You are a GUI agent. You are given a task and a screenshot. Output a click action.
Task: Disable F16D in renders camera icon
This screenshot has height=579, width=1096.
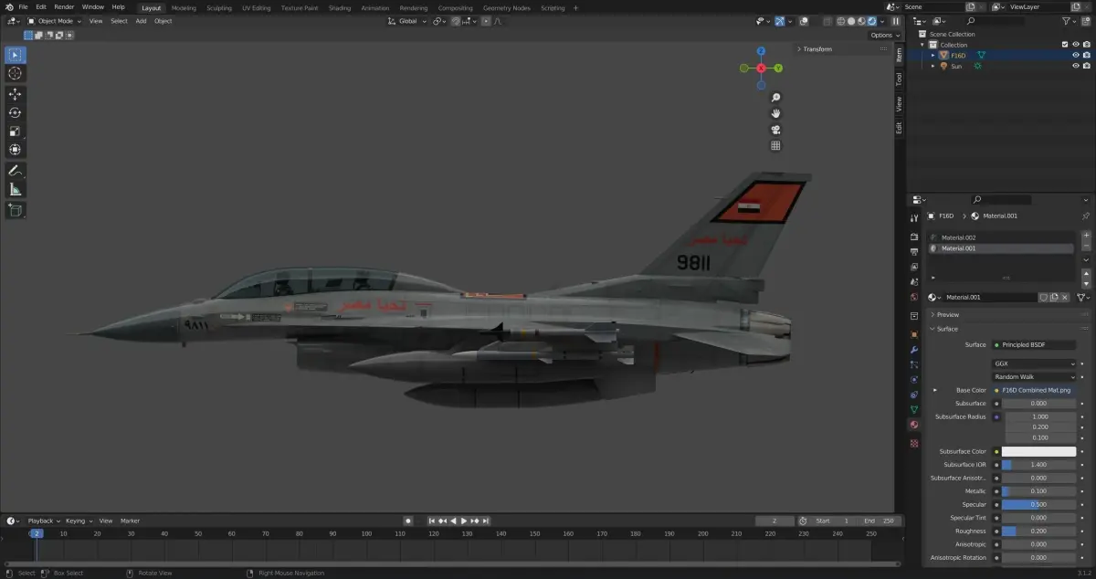tap(1087, 55)
